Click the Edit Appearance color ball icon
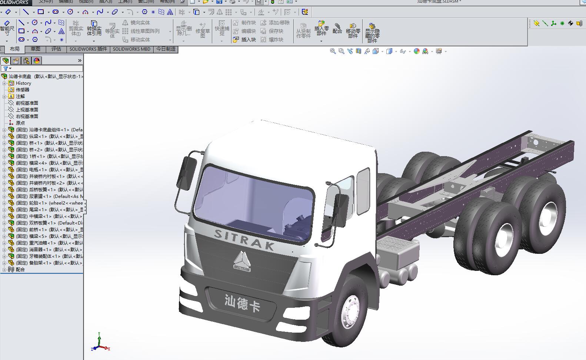 [417, 51]
